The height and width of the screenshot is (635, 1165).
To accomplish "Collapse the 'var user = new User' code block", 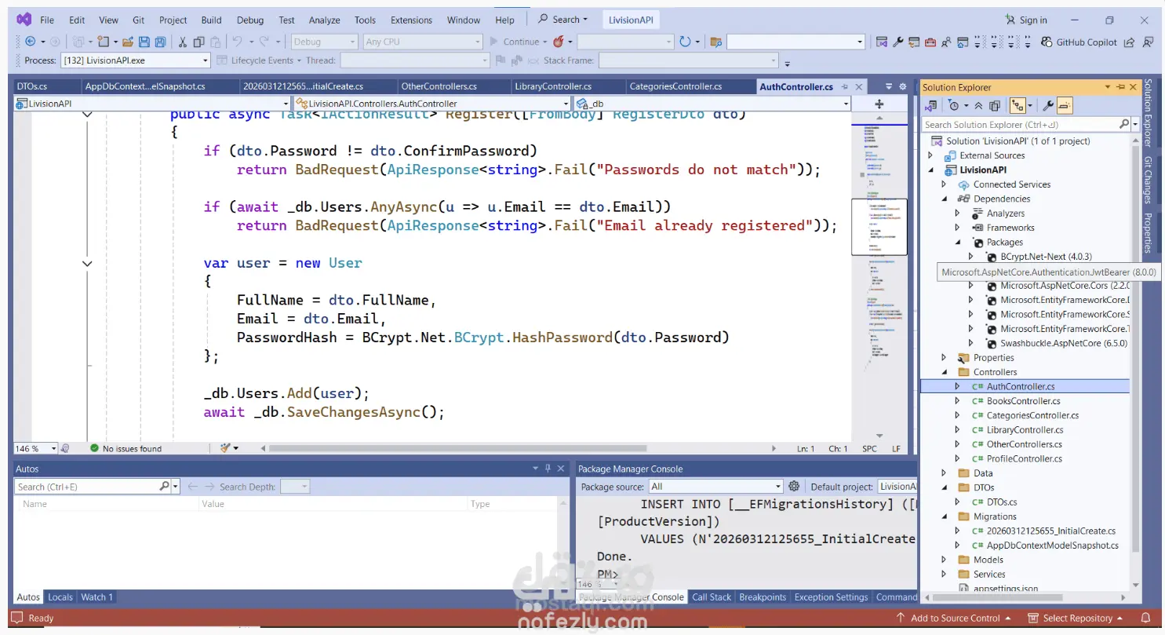I will [x=87, y=264].
